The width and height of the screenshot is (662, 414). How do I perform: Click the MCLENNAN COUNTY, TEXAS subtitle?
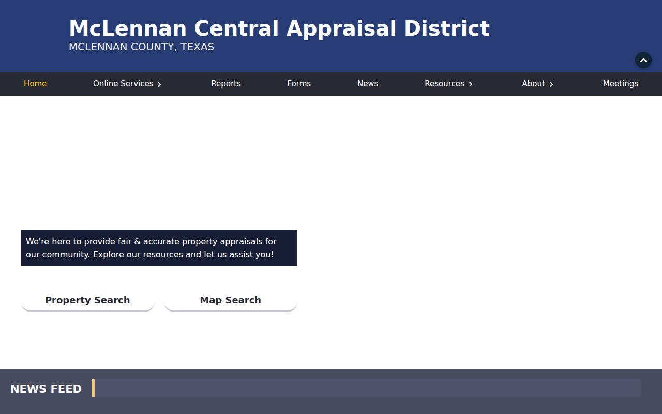142,47
